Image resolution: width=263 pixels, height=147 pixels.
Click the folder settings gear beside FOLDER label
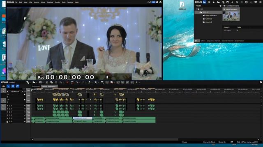click(220, 6)
